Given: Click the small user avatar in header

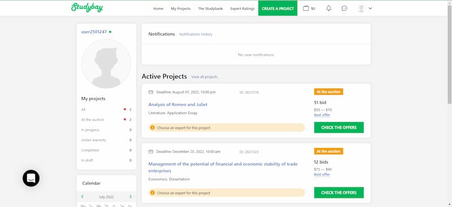Looking at the screenshot, I should click(x=361, y=8).
